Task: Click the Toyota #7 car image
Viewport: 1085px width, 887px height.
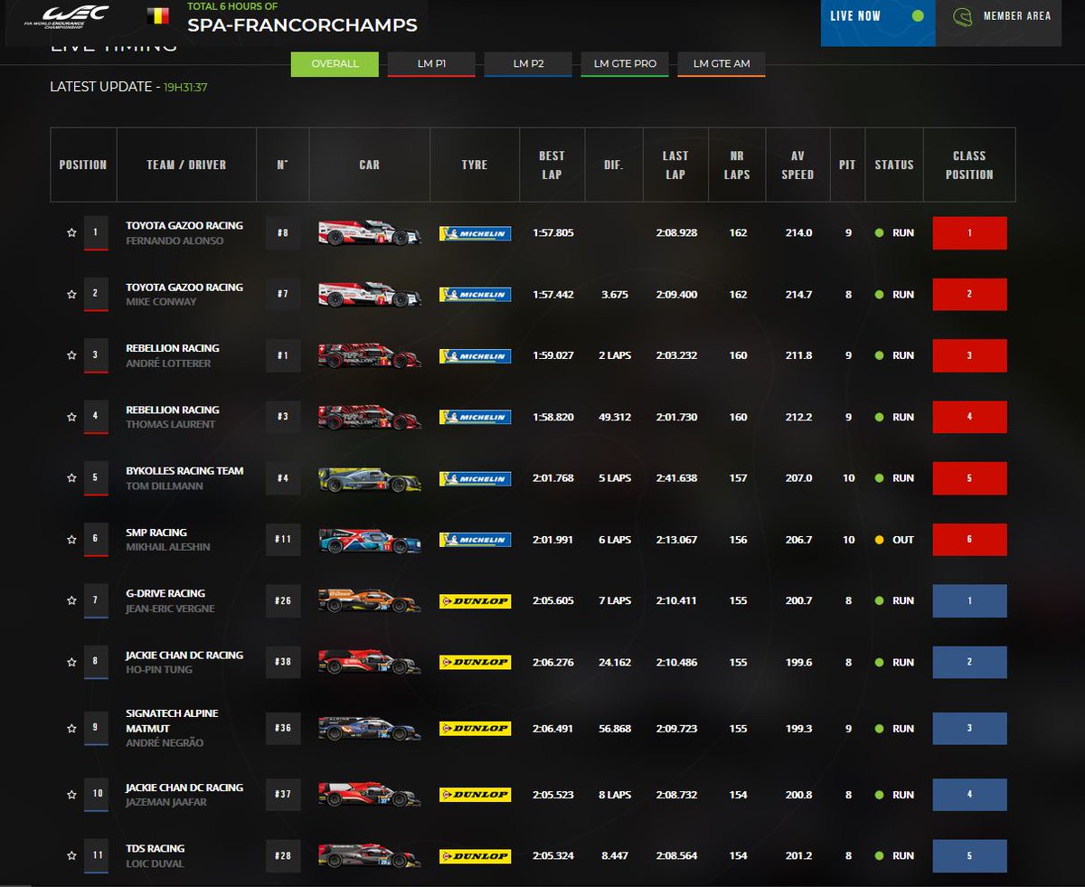Action: 370,294
